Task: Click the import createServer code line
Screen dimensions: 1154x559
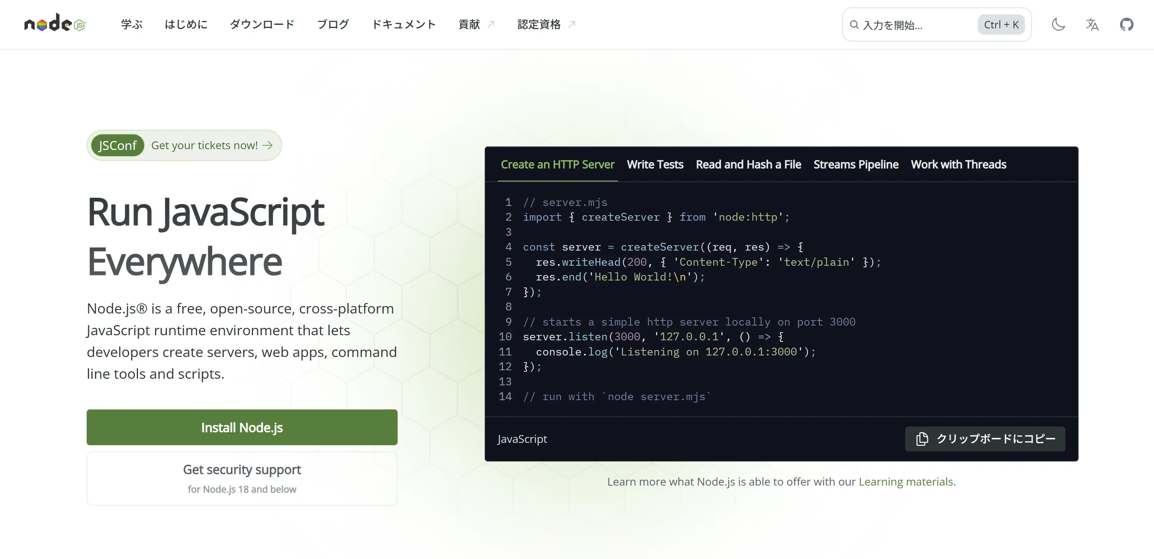Action: [656, 217]
